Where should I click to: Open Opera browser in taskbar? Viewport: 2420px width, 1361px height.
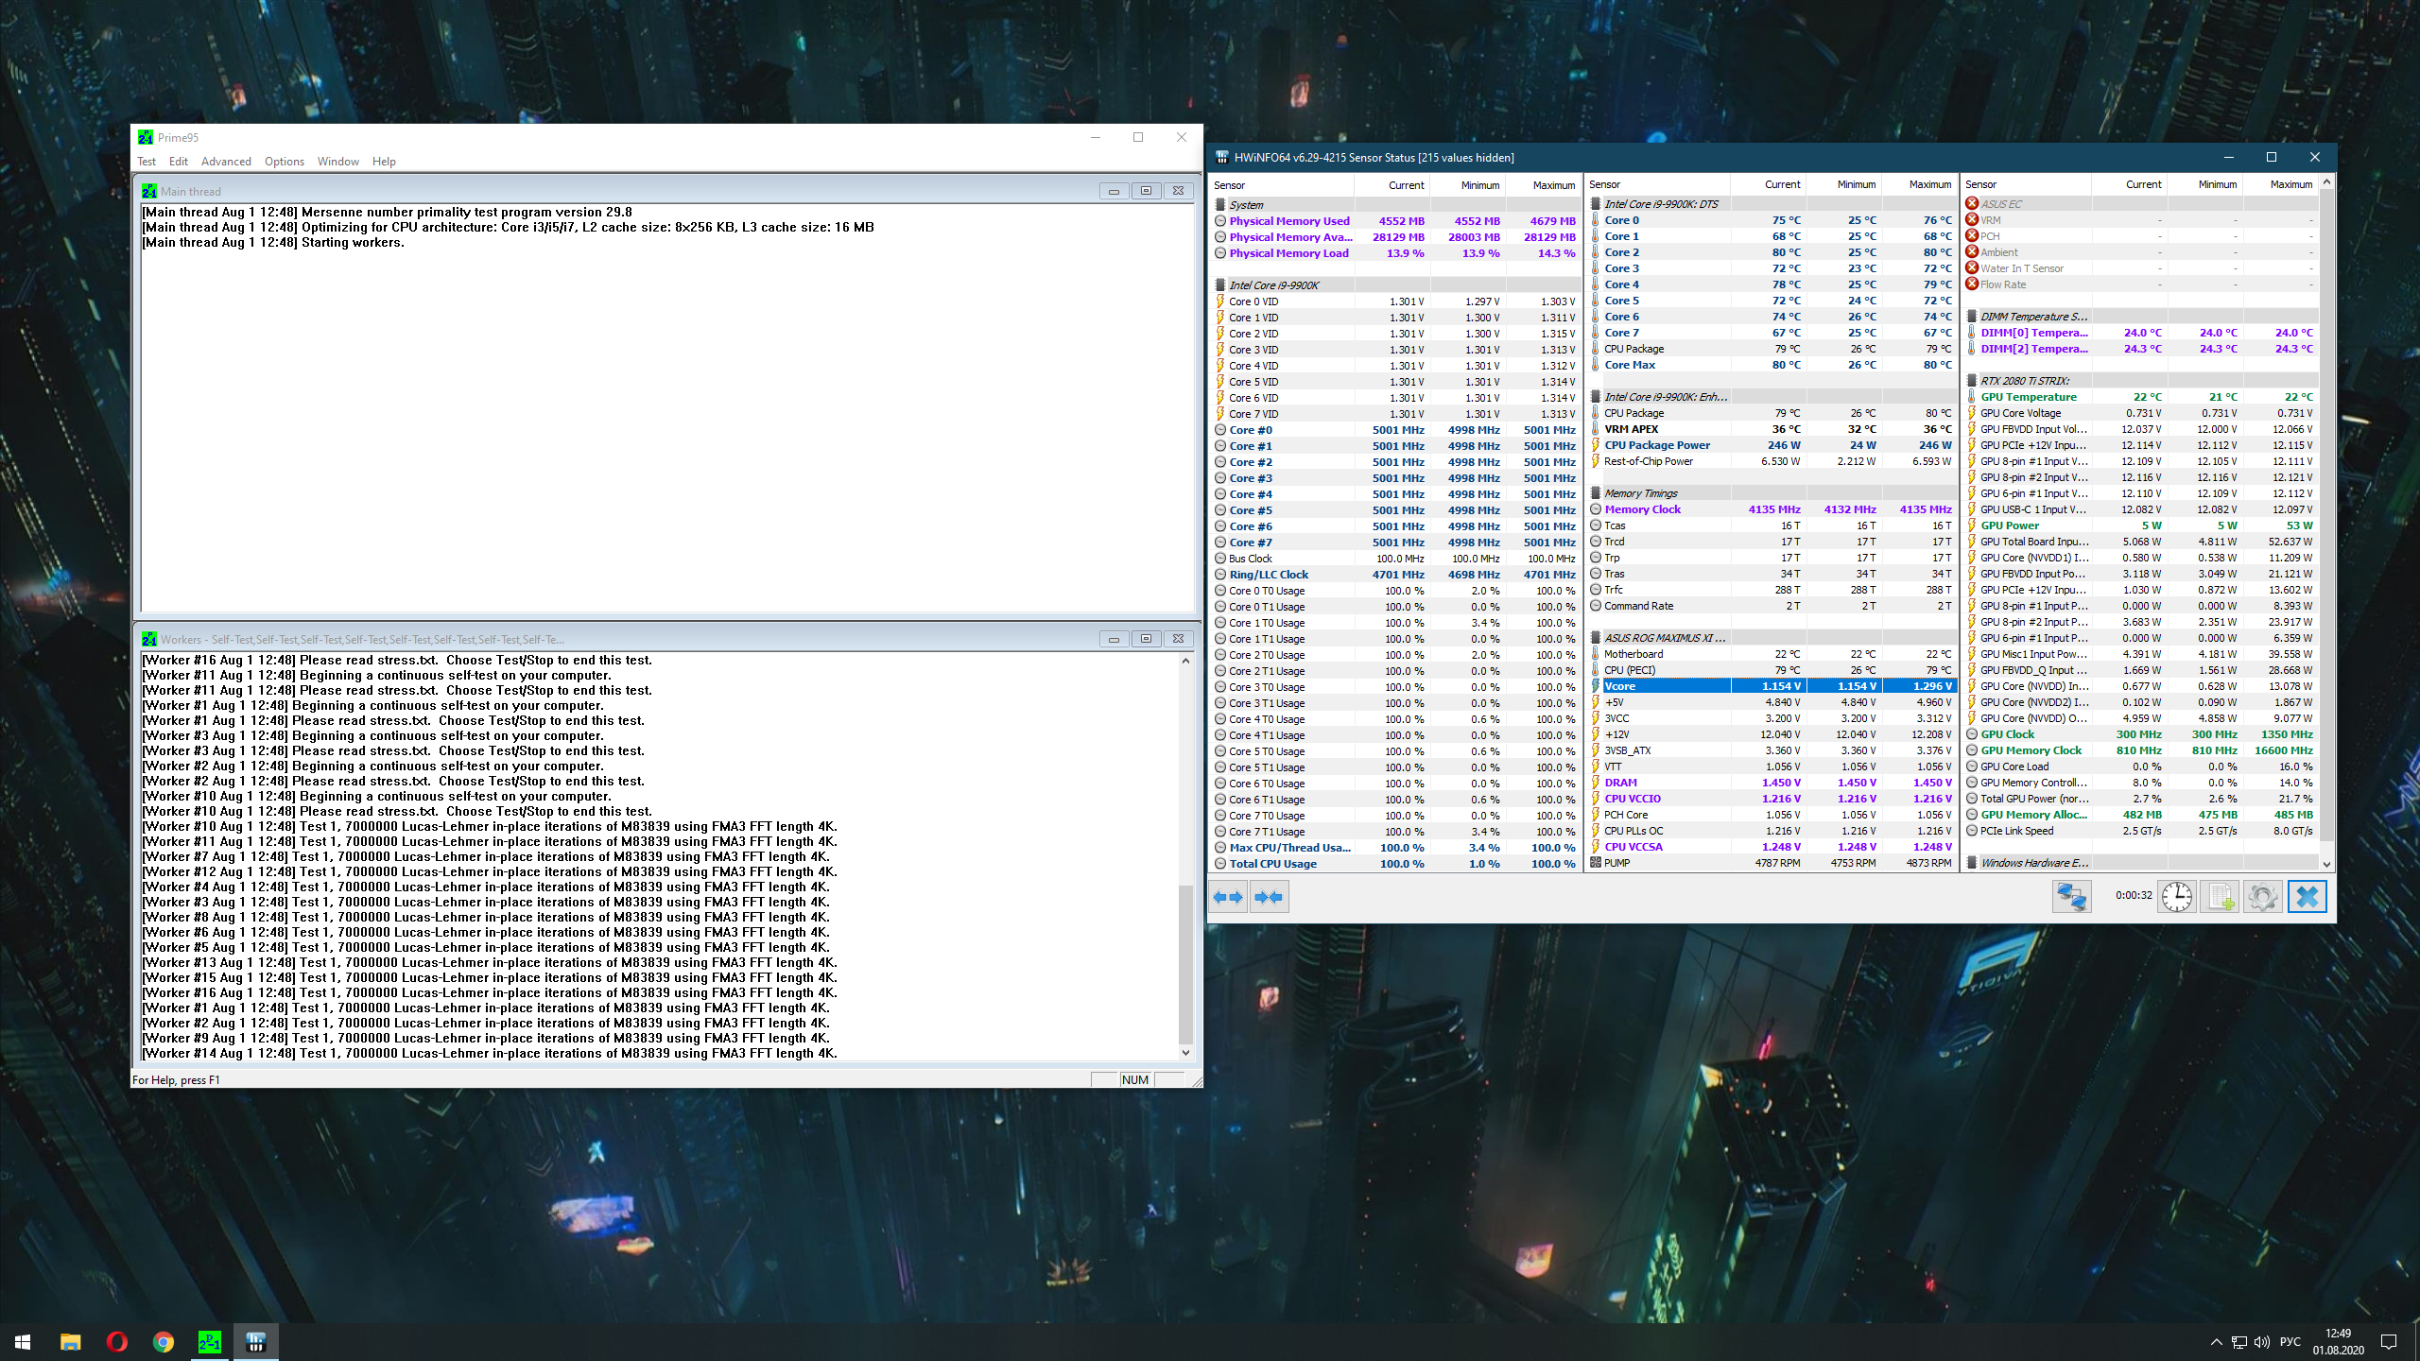point(117,1341)
